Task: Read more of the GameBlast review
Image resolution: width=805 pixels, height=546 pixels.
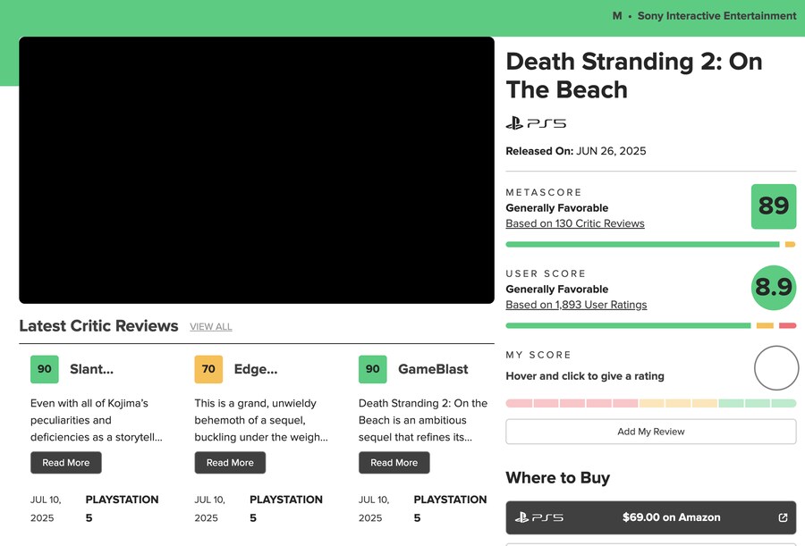Action: pyautogui.click(x=394, y=462)
